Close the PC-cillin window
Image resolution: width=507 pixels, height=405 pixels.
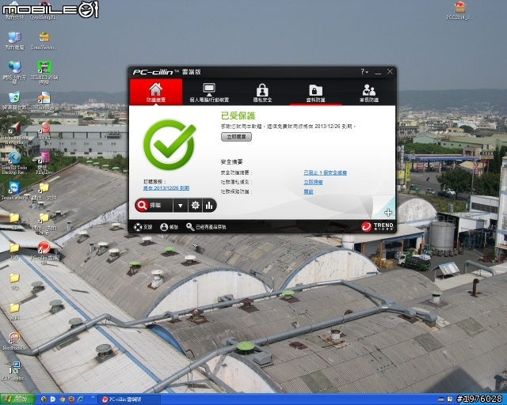tap(390, 72)
